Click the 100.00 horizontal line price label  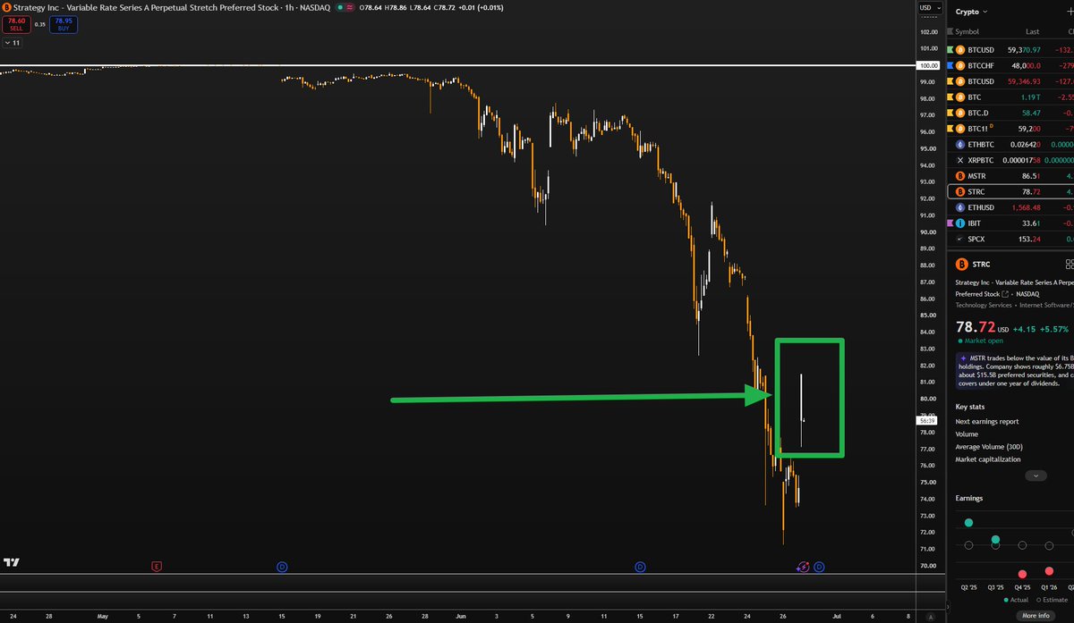coord(928,65)
